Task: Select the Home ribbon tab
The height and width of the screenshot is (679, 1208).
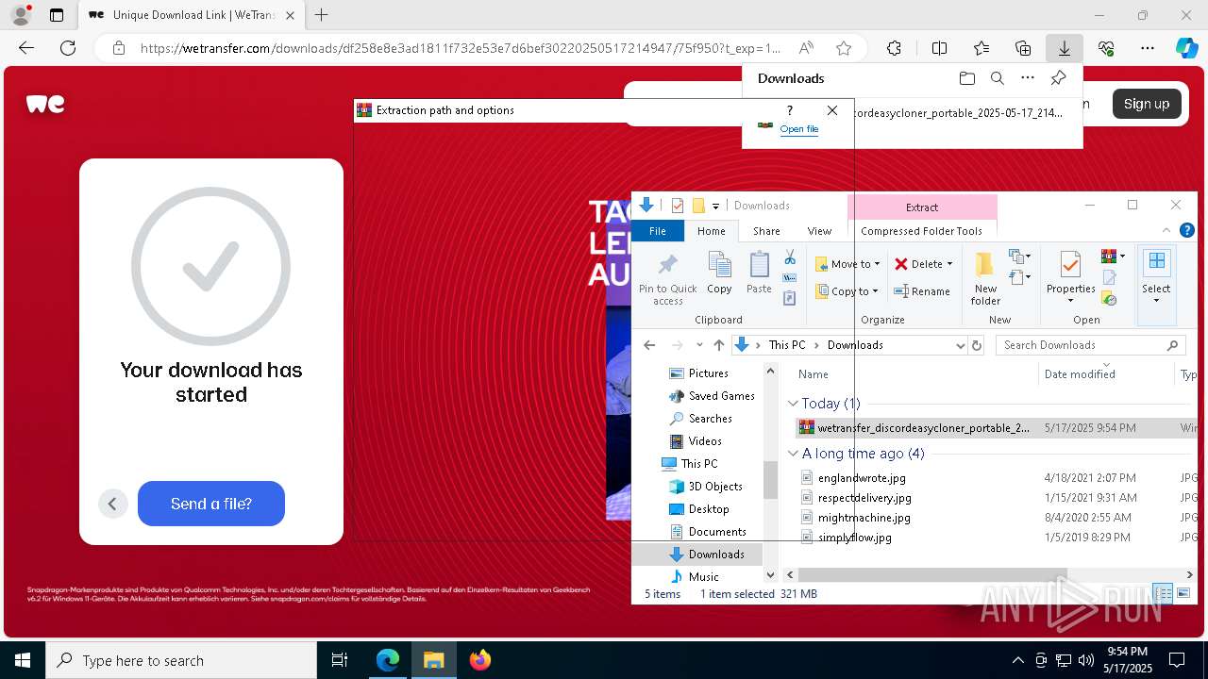Action: tap(711, 231)
